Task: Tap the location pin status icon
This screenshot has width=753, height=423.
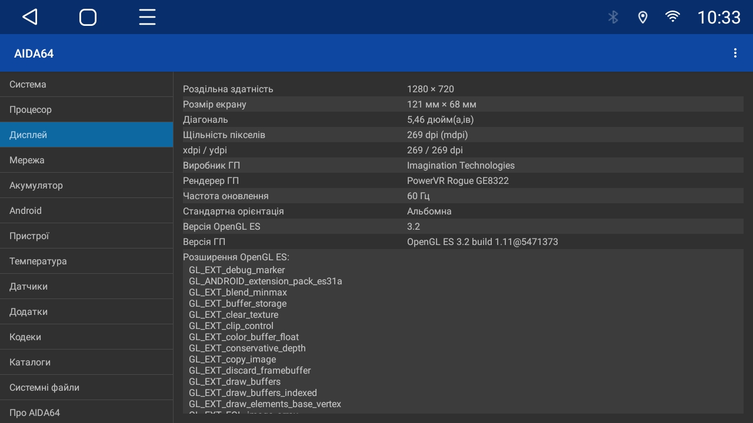Action: pyautogui.click(x=643, y=17)
